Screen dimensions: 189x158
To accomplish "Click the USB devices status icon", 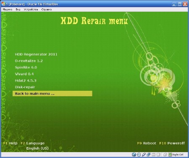I will click(144, 155).
